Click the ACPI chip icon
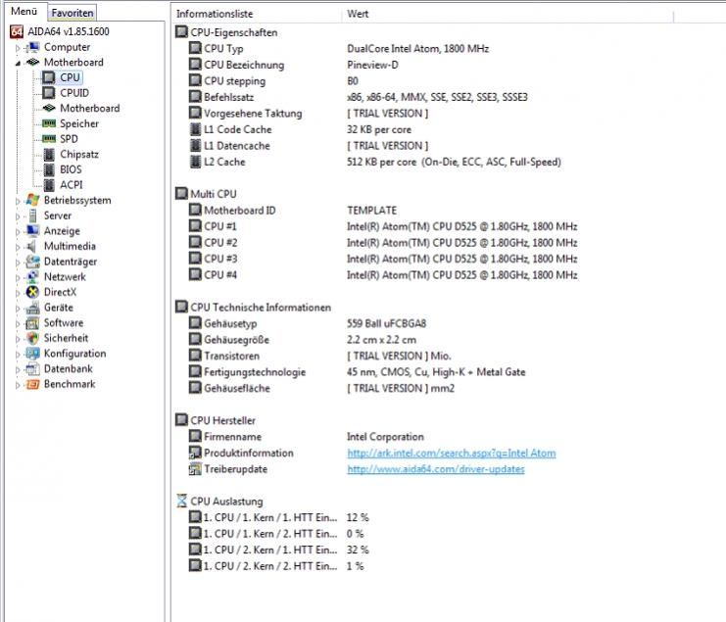The image size is (726, 622). (49, 185)
